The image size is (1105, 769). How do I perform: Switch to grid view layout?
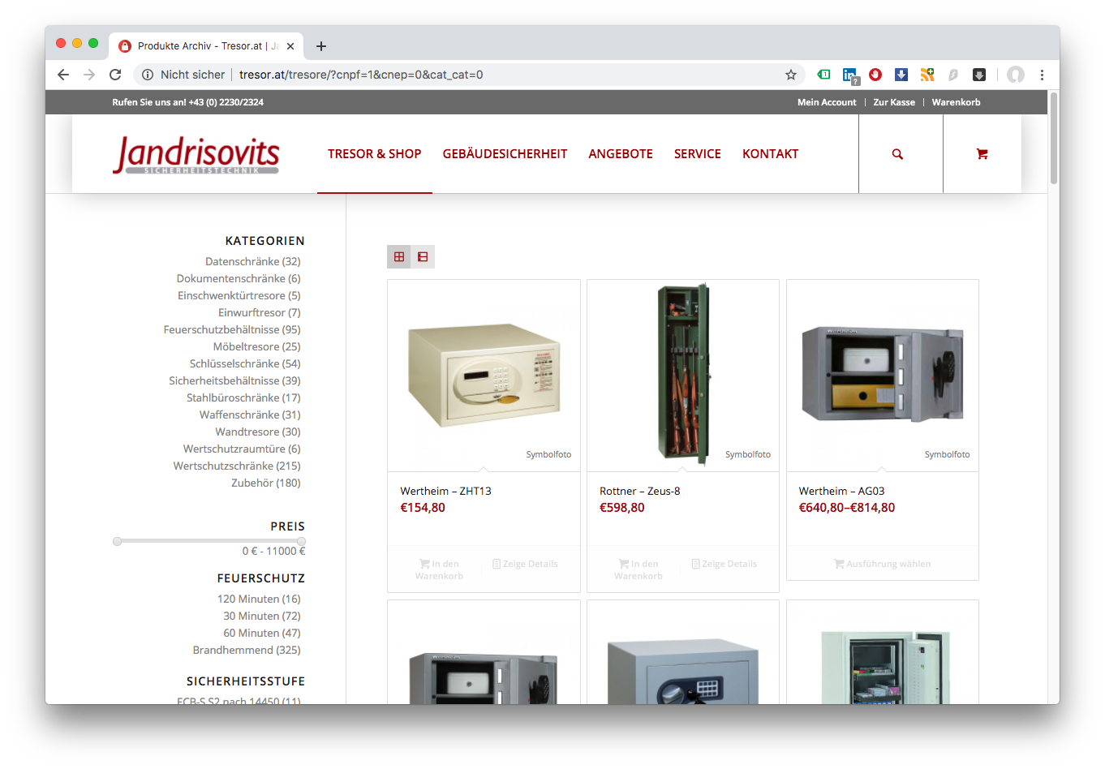pos(399,256)
